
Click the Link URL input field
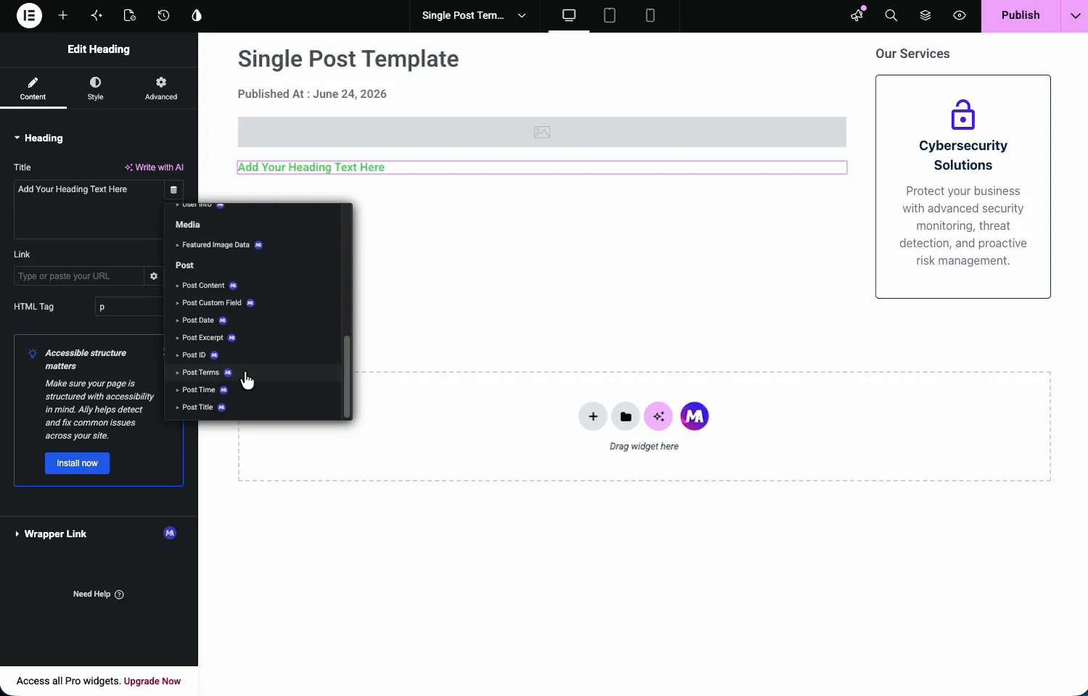[79, 276]
